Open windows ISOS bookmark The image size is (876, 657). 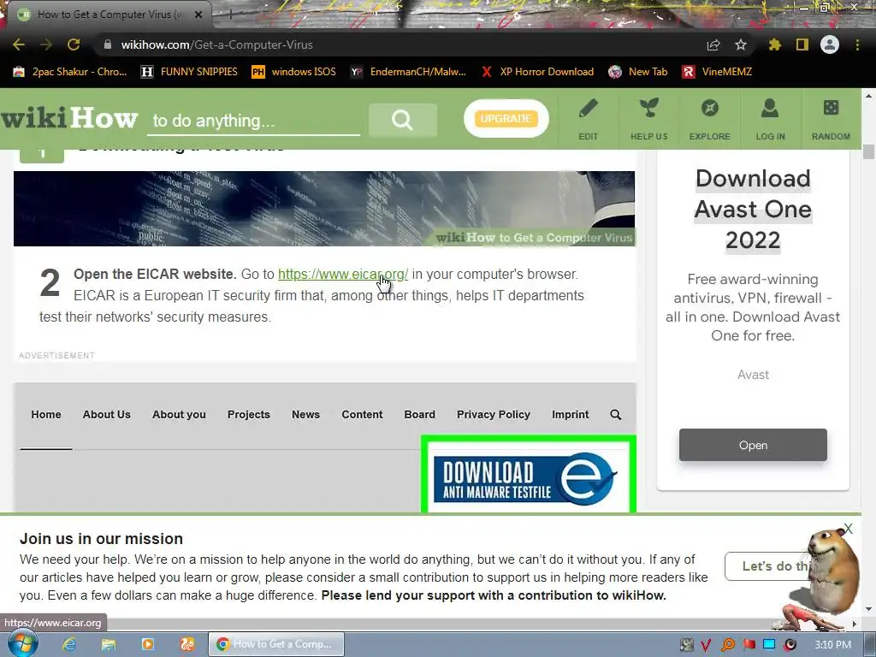point(294,72)
